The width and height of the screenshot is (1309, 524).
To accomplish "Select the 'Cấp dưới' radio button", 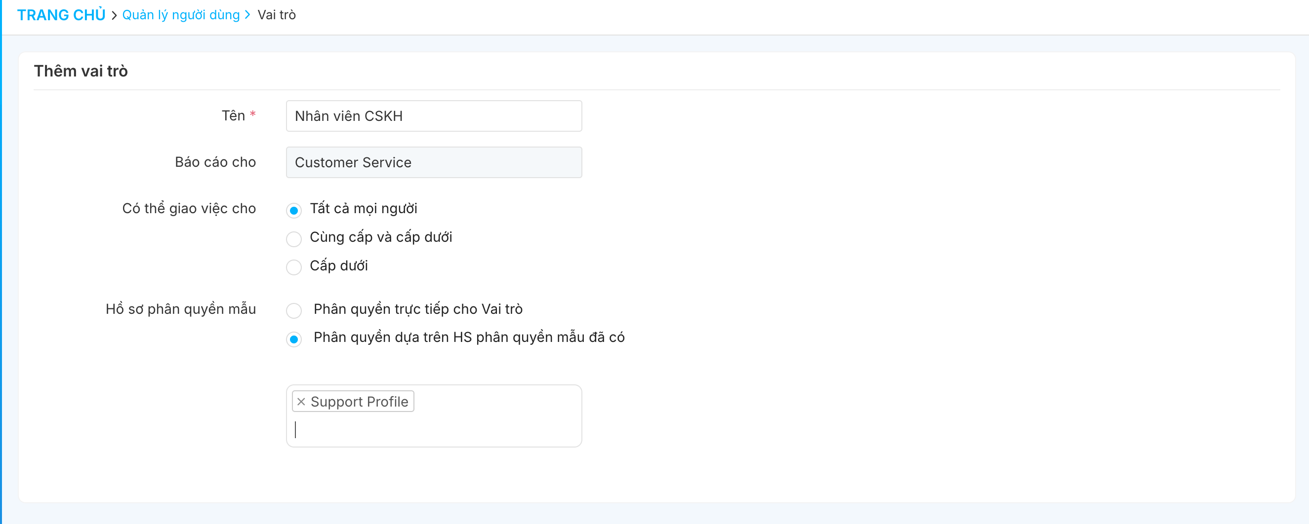I will 294,267.
